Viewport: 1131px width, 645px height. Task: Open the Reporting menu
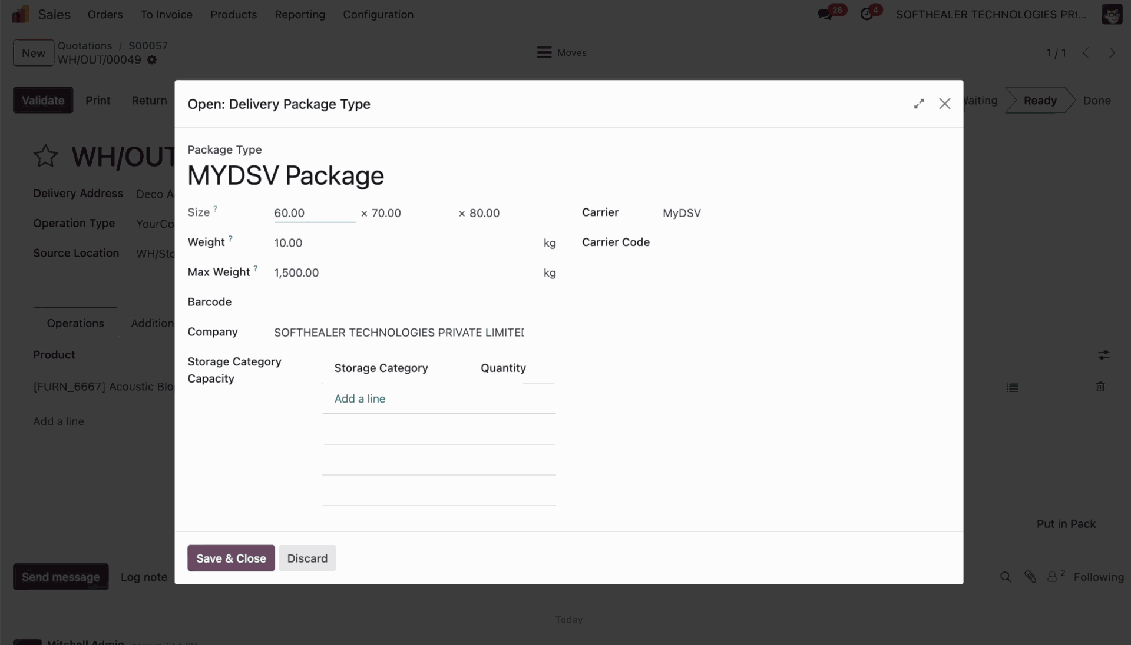tap(300, 14)
